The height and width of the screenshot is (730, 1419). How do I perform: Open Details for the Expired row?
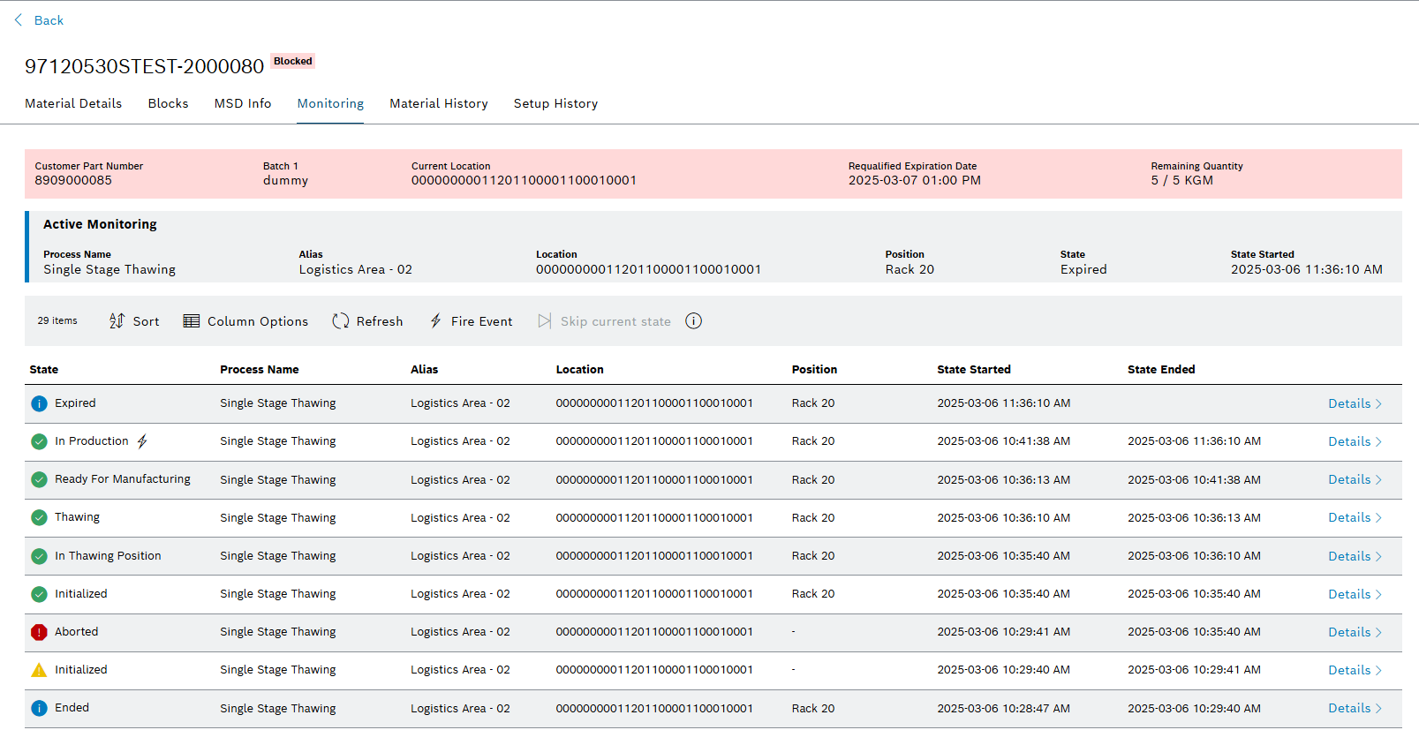tap(1355, 403)
